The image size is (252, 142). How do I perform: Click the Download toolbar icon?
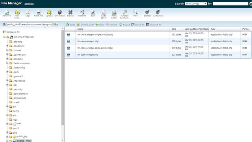(x=60, y=13)
